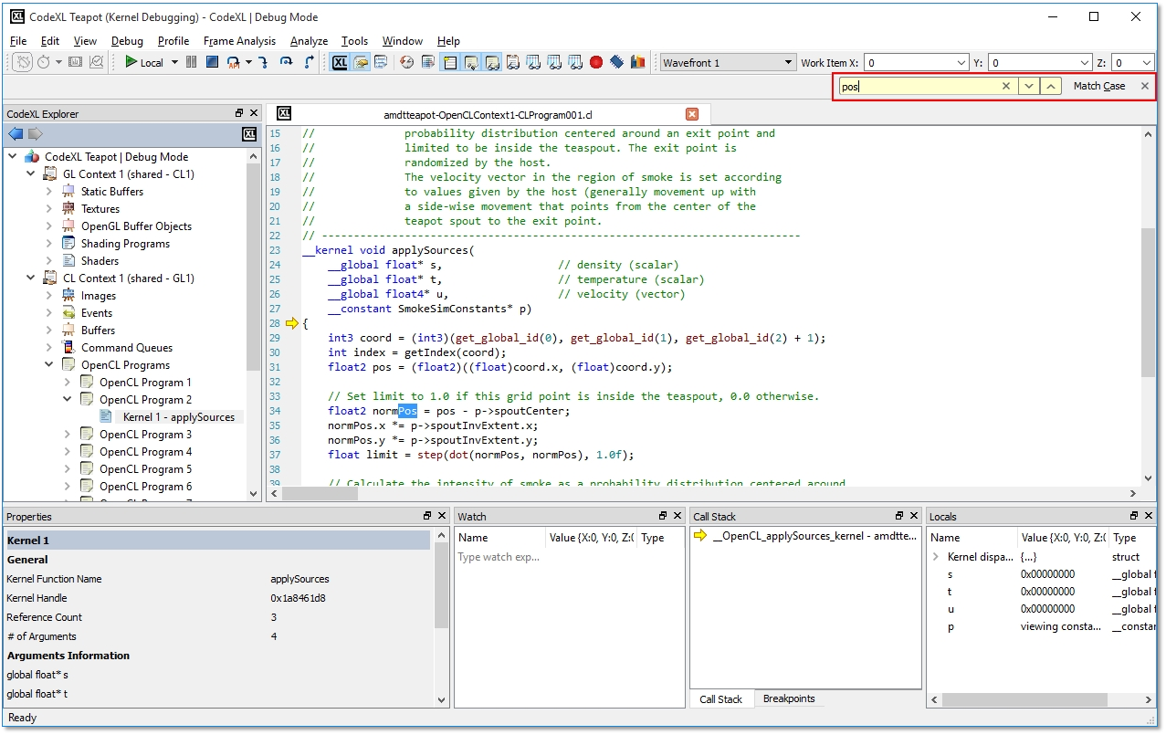This screenshot has height=735, width=1166.
Task: Toggle the Match Case option
Action: coord(1099,86)
